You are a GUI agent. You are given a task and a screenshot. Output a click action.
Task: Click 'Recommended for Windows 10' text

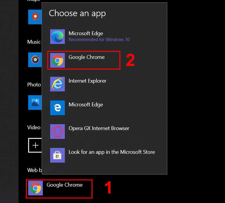(99, 40)
